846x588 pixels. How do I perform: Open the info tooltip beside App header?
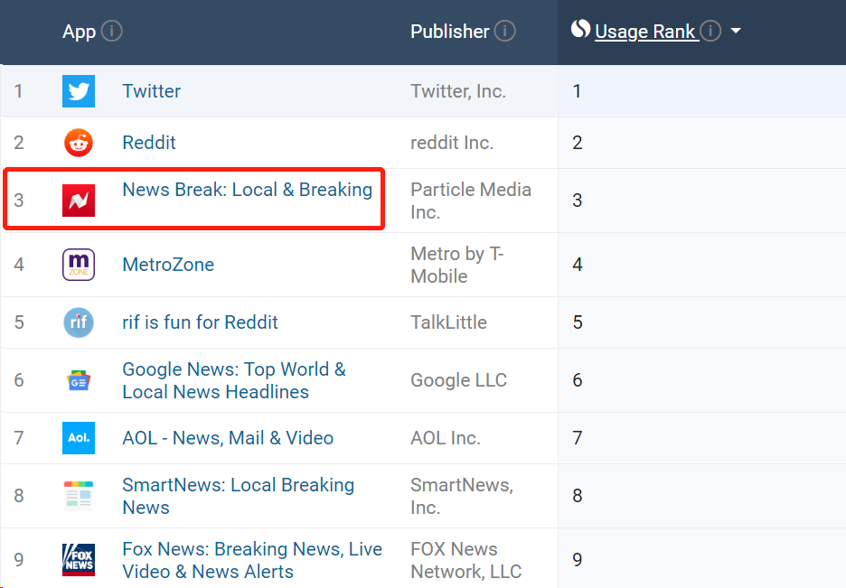112,31
